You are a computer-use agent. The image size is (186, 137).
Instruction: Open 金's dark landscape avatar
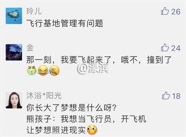point(14,52)
